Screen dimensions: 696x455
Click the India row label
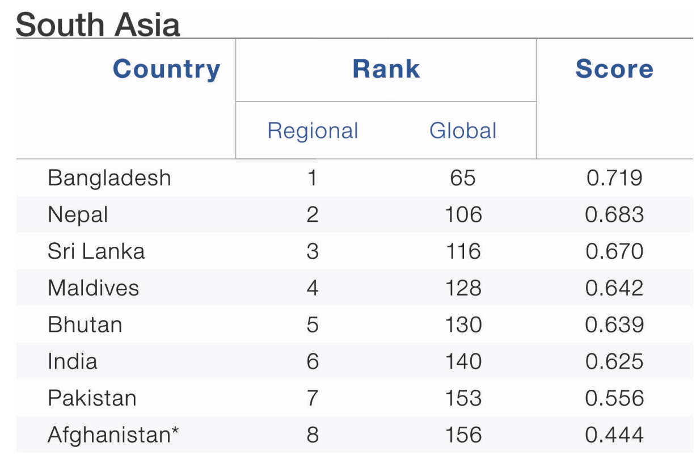click(x=72, y=361)
